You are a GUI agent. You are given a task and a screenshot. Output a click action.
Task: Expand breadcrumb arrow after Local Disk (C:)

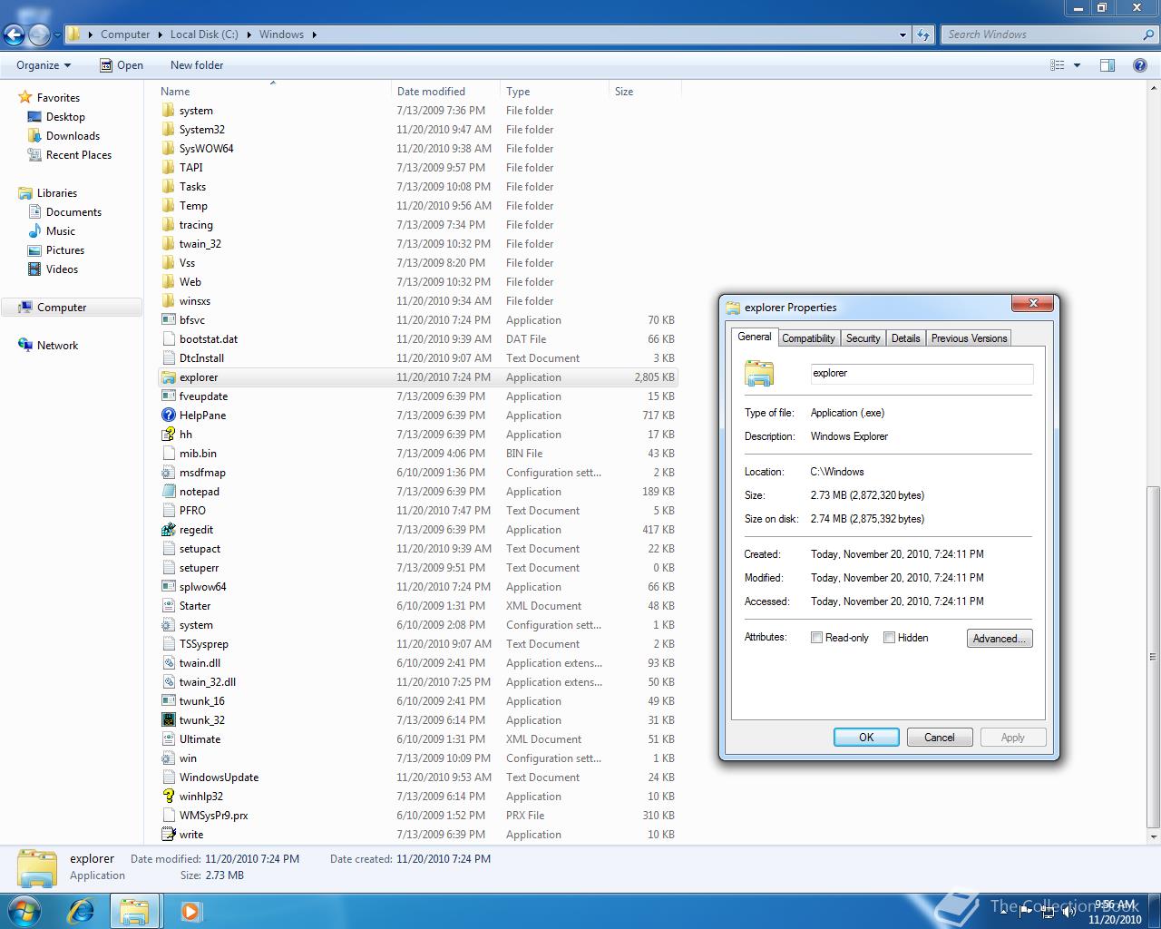[249, 34]
